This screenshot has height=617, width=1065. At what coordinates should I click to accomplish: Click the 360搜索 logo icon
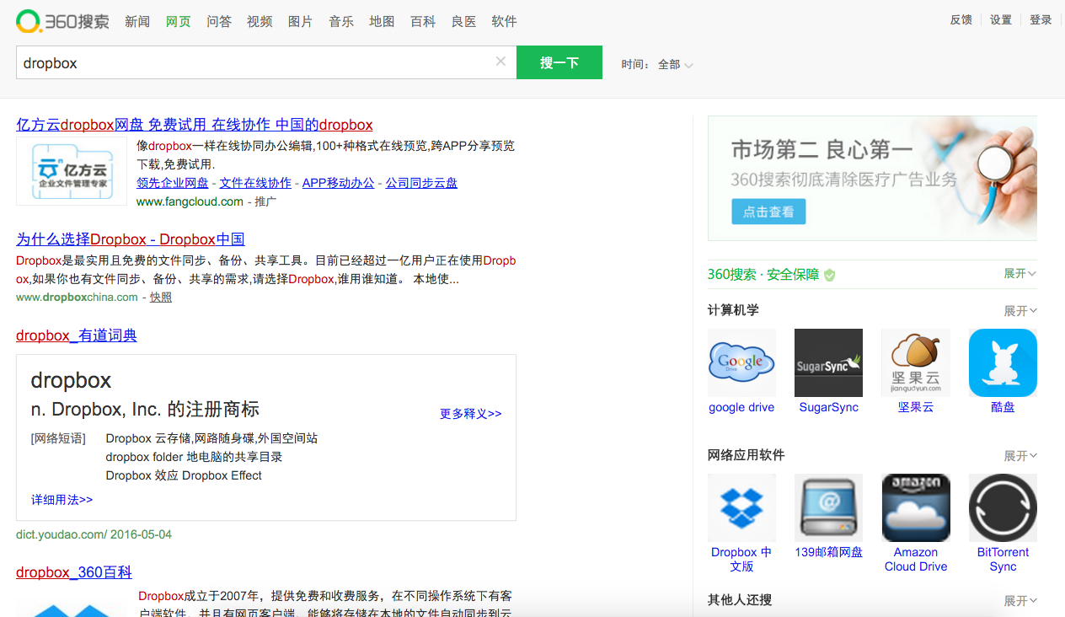(x=29, y=21)
